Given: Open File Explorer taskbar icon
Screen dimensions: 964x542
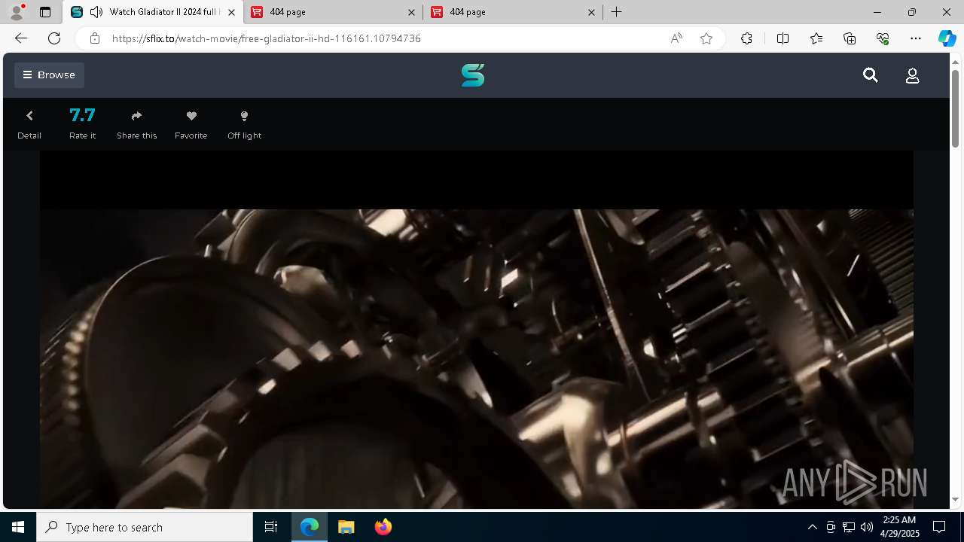Looking at the screenshot, I should point(346,527).
